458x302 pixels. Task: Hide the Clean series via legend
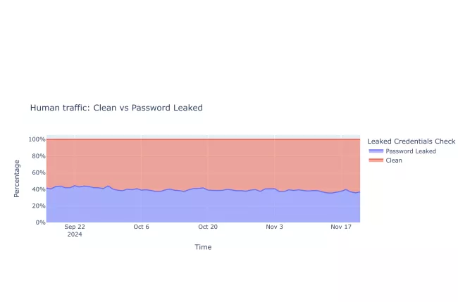click(x=394, y=161)
